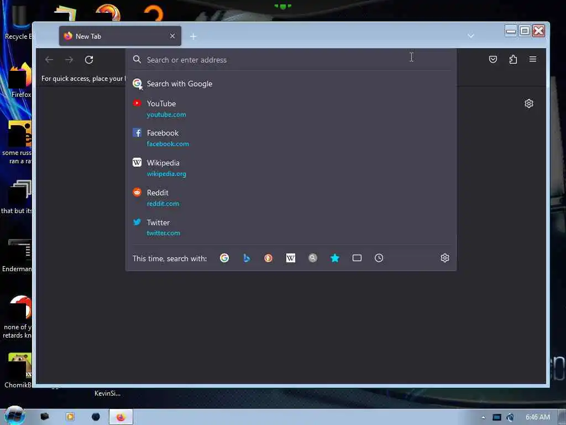The width and height of the screenshot is (566, 425).
Task: Click Firefox icon in the taskbar
Action: (121, 417)
